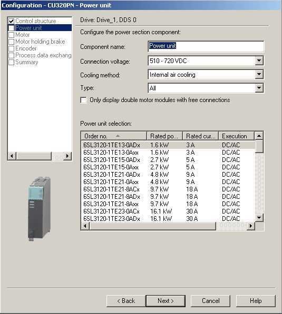
Task: Click the Back button
Action: pos(126,301)
